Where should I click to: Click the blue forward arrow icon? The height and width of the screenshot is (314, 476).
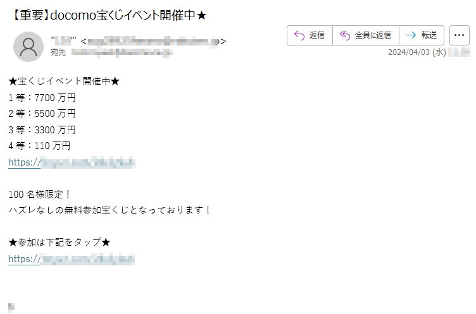coord(411,35)
